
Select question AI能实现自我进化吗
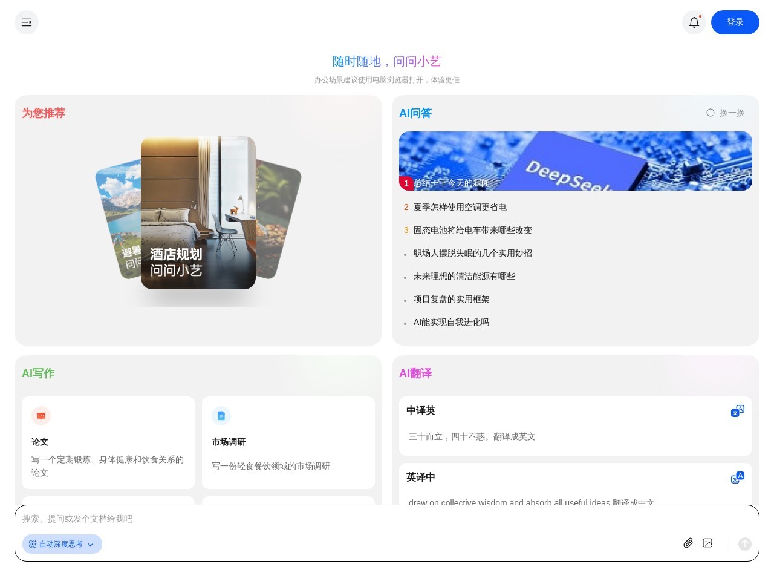coord(451,322)
